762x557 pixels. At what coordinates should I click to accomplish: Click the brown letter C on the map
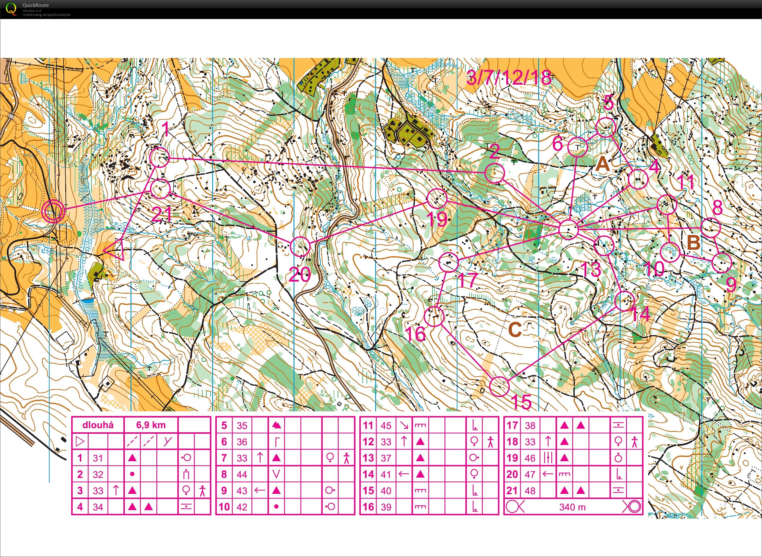pyautogui.click(x=515, y=329)
